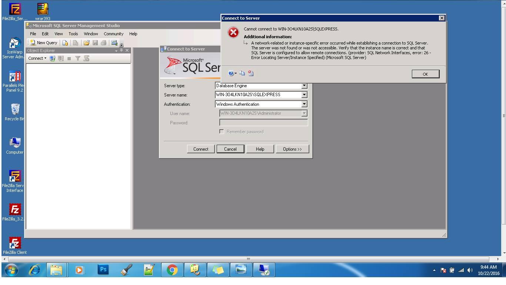The image size is (506, 285).
Task: Open the File menu
Action: [x=33, y=34]
